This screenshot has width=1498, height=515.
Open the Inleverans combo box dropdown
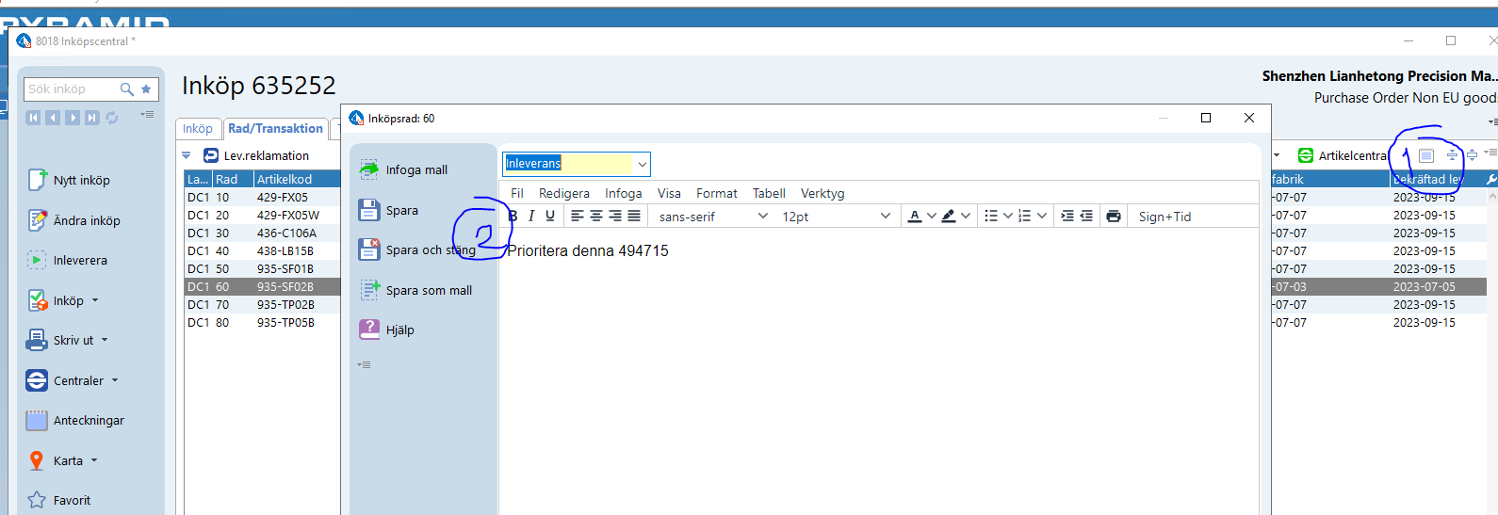(x=642, y=164)
